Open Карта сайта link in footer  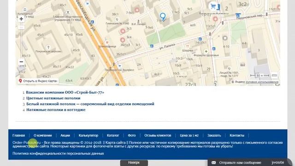pos(115,142)
